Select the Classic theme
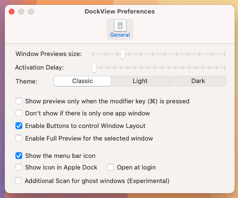Image resolution: width=238 pixels, height=198 pixels. click(83, 81)
